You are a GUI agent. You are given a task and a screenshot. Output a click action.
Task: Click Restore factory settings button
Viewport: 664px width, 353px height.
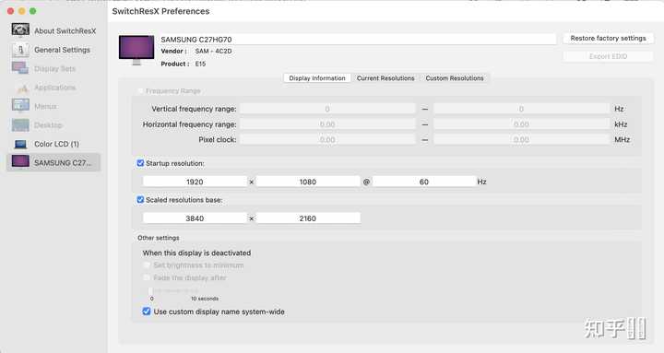608,38
